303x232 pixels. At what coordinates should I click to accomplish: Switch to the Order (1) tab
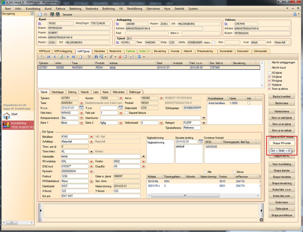(144, 51)
